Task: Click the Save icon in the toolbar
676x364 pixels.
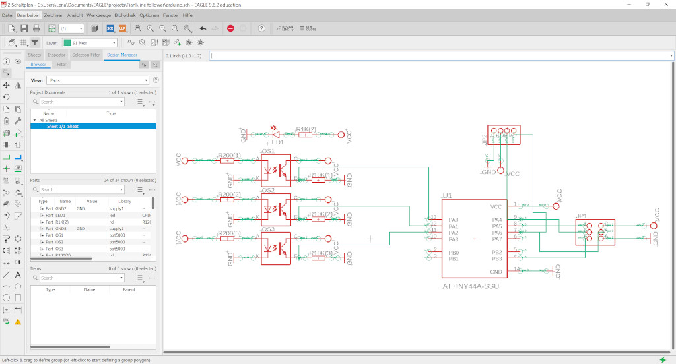Action: (x=24, y=28)
